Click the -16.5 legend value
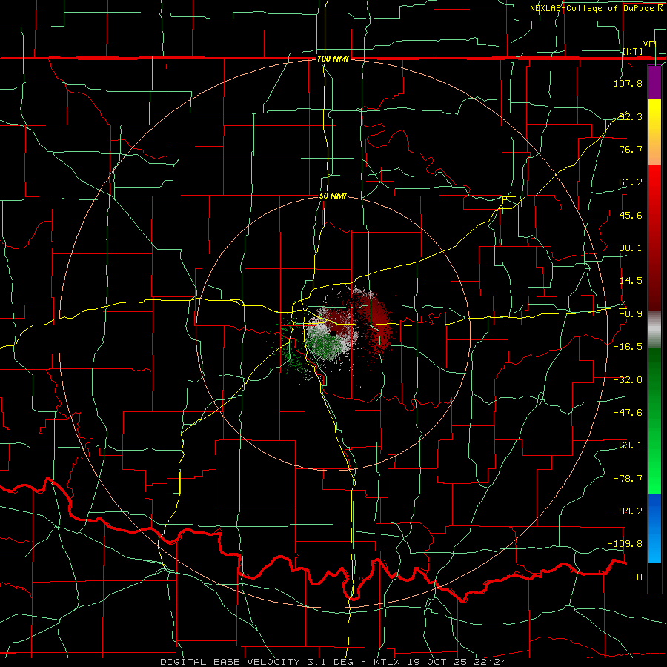This screenshot has width=667, height=667. (x=628, y=346)
